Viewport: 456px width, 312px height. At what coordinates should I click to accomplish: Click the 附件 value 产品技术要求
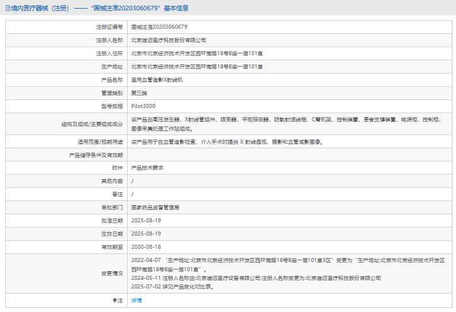click(147, 168)
